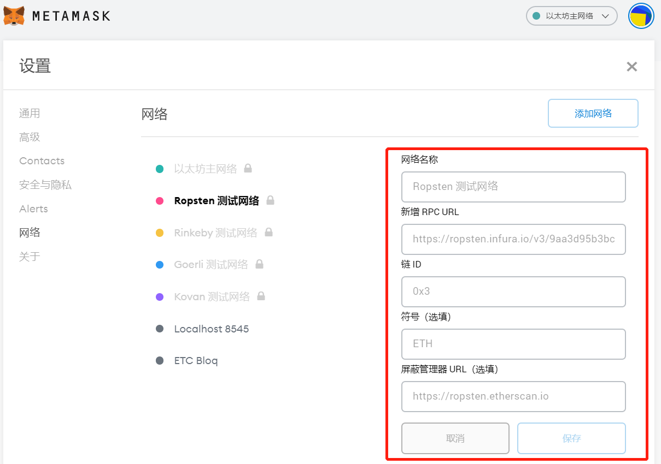Image resolution: width=661 pixels, height=464 pixels.
Task: Select Kovan 测试网络 in the list
Action: click(x=212, y=297)
